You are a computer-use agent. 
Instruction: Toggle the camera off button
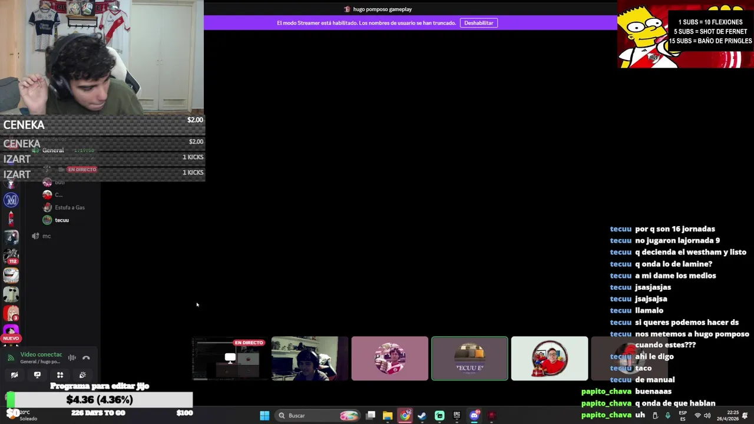click(x=15, y=375)
